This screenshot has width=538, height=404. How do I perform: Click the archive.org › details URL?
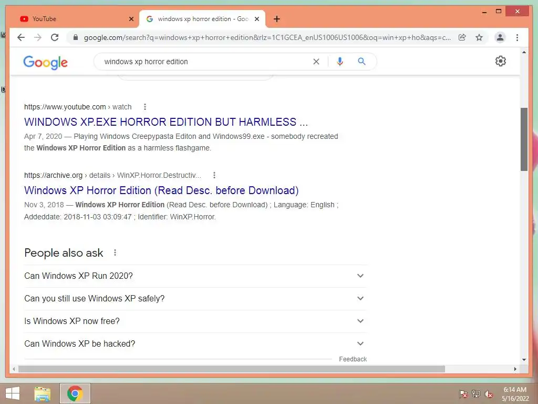pyautogui.click(x=112, y=175)
